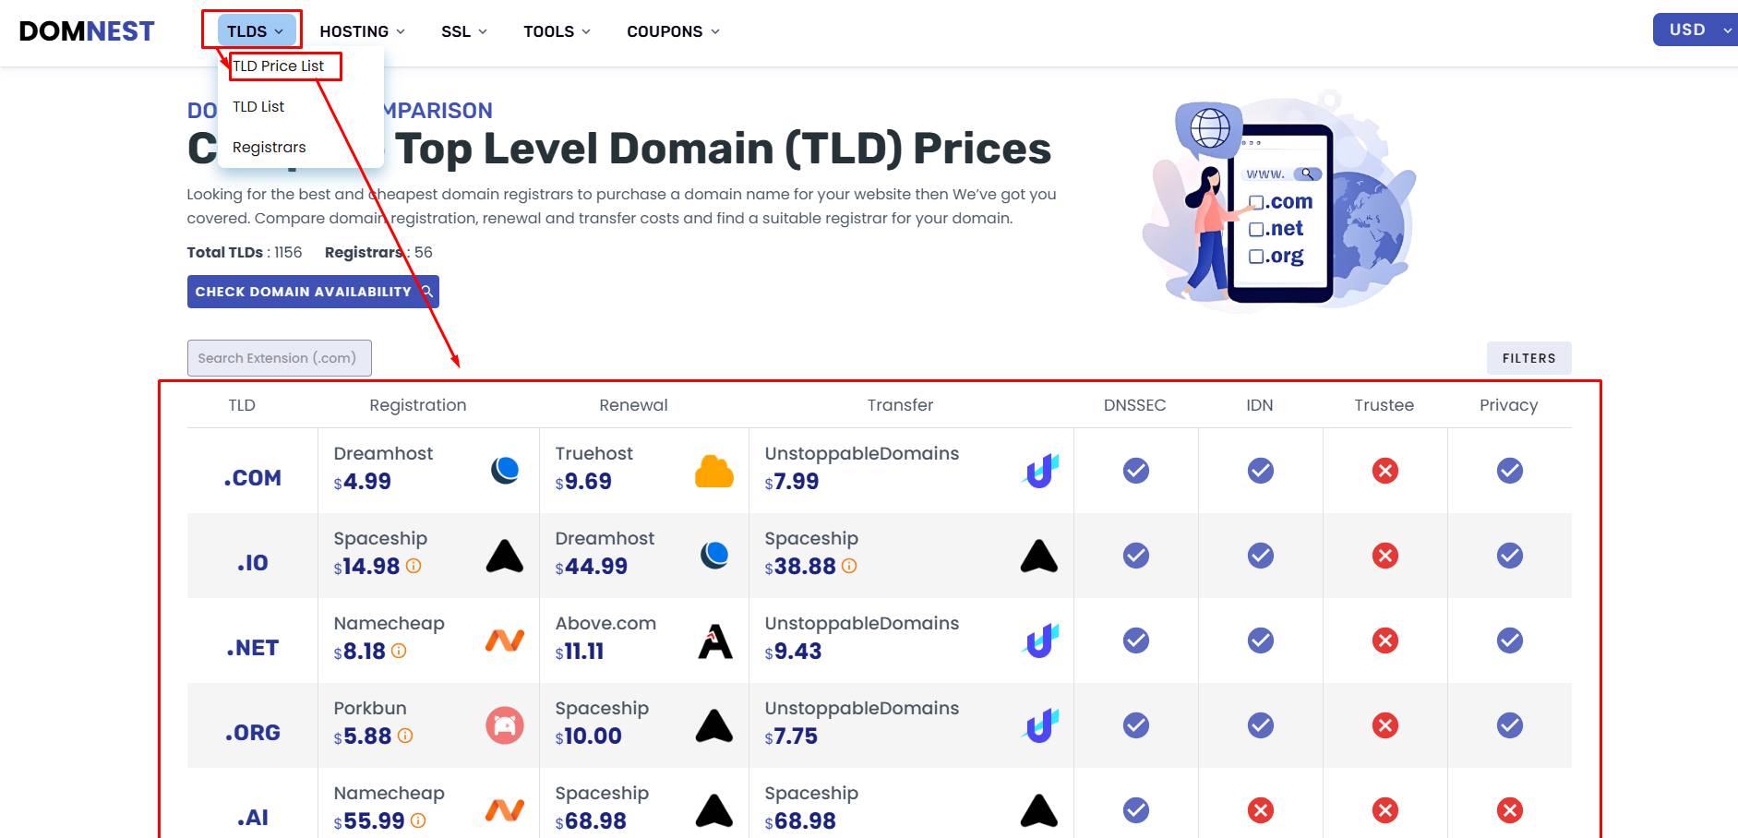The width and height of the screenshot is (1738, 838).
Task: Open the FILTERS panel
Action: click(1528, 358)
